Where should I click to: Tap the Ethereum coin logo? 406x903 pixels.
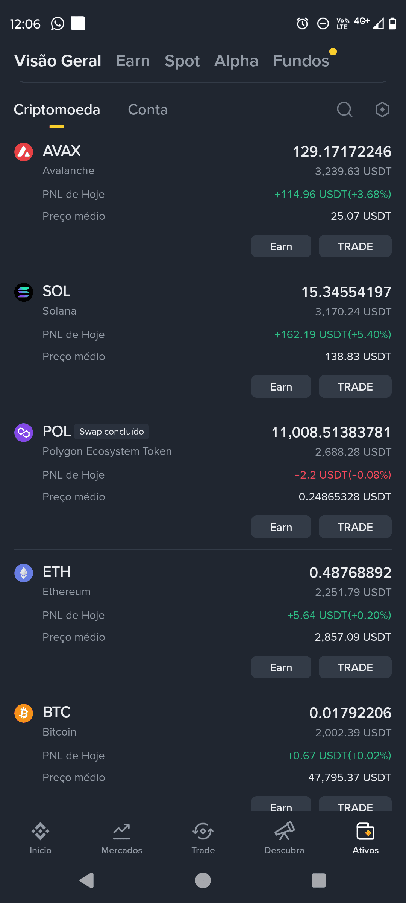[x=24, y=573]
